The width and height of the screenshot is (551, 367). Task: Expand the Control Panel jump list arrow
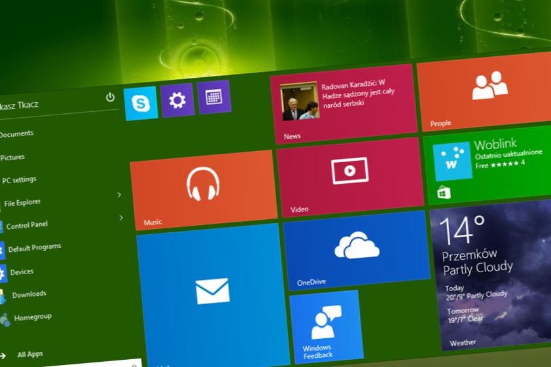pos(121,218)
